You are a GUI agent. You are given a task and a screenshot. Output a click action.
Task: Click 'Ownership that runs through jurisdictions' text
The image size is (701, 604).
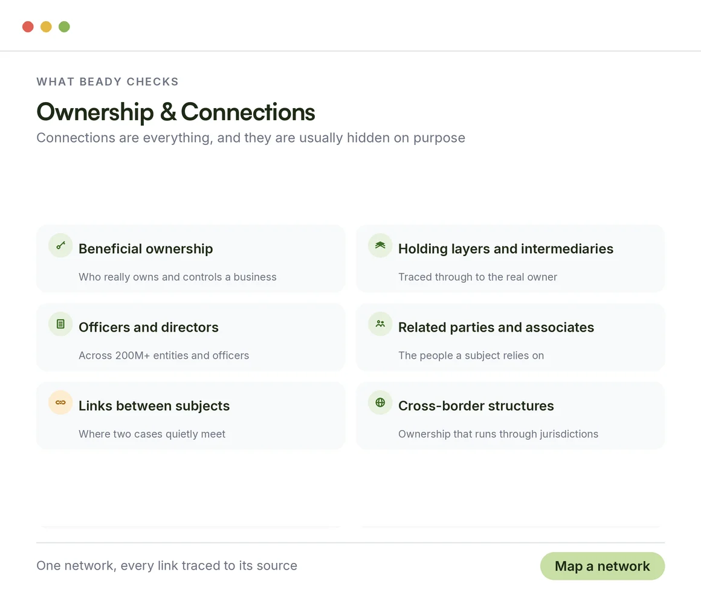click(498, 434)
